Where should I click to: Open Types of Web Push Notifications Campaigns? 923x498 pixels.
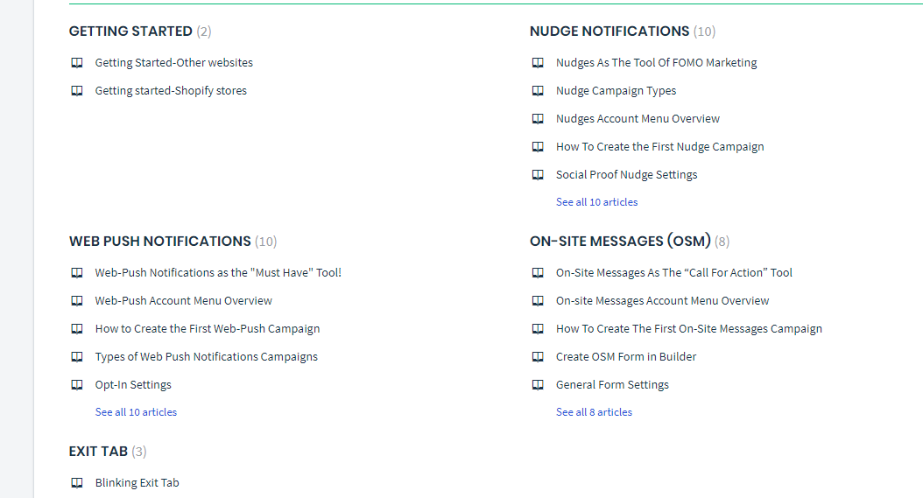click(x=206, y=357)
